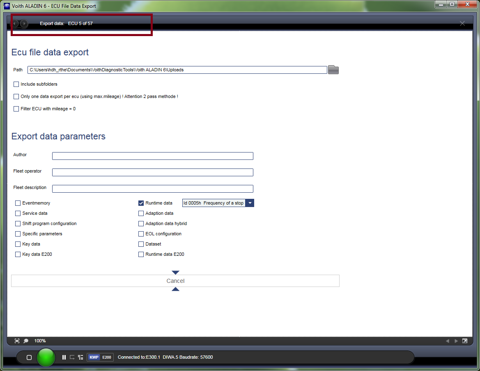This screenshot has width=480, height=371.
Task: Click the Author input field
Action: [153, 156]
